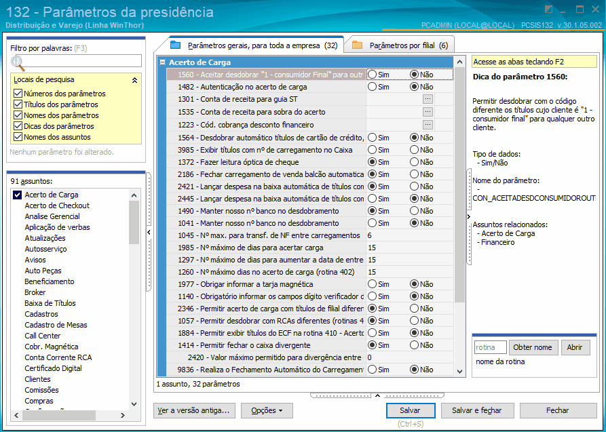Click subjects list horizontal scroll right arrow
Screen dimensions: 606x432
pos(123,415)
